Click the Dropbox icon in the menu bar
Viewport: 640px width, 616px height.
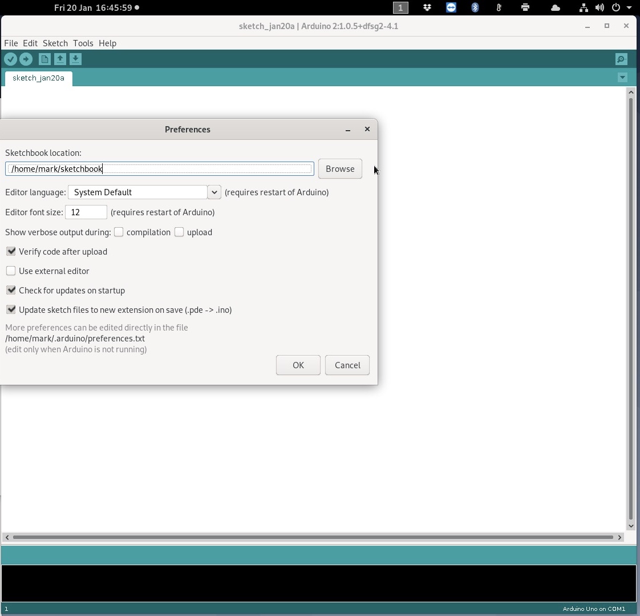click(x=427, y=7)
